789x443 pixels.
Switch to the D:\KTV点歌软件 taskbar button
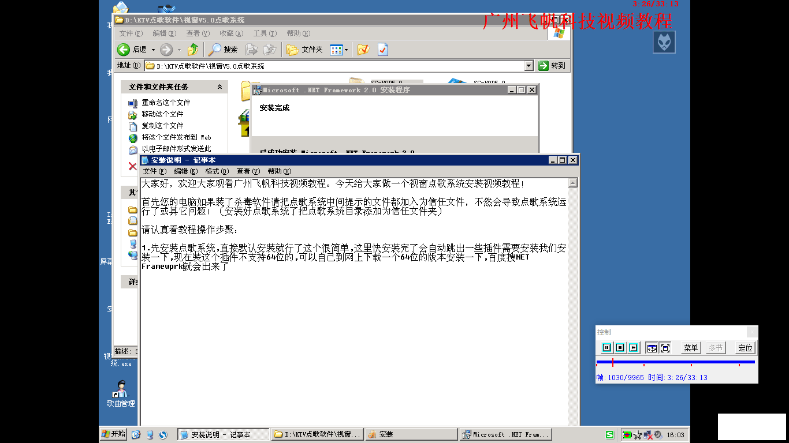(x=317, y=434)
